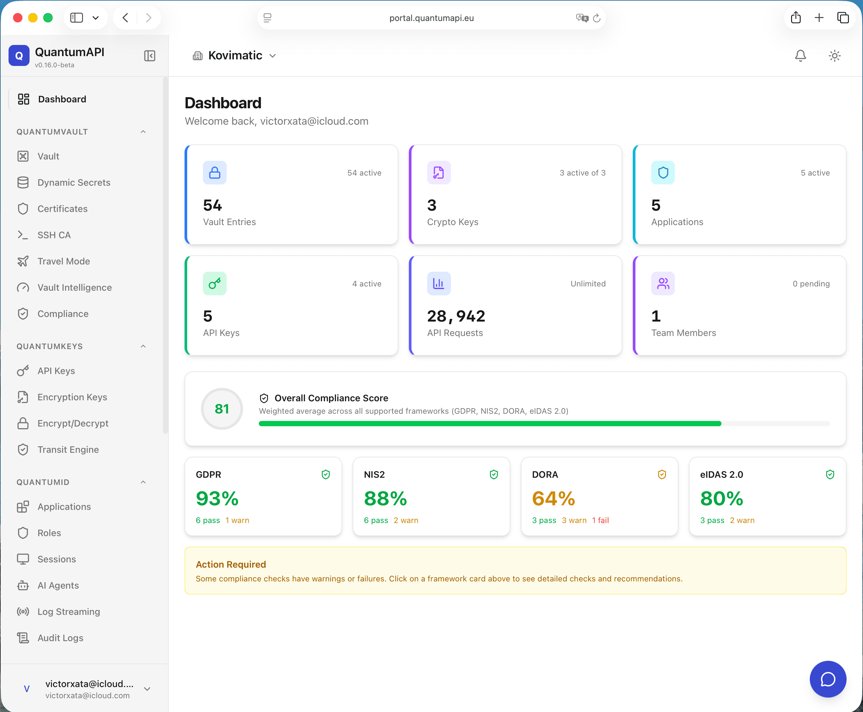The height and width of the screenshot is (712, 863).
Task: Collapse the QUANTUMVAULT section
Action: click(x=143, y=131)
